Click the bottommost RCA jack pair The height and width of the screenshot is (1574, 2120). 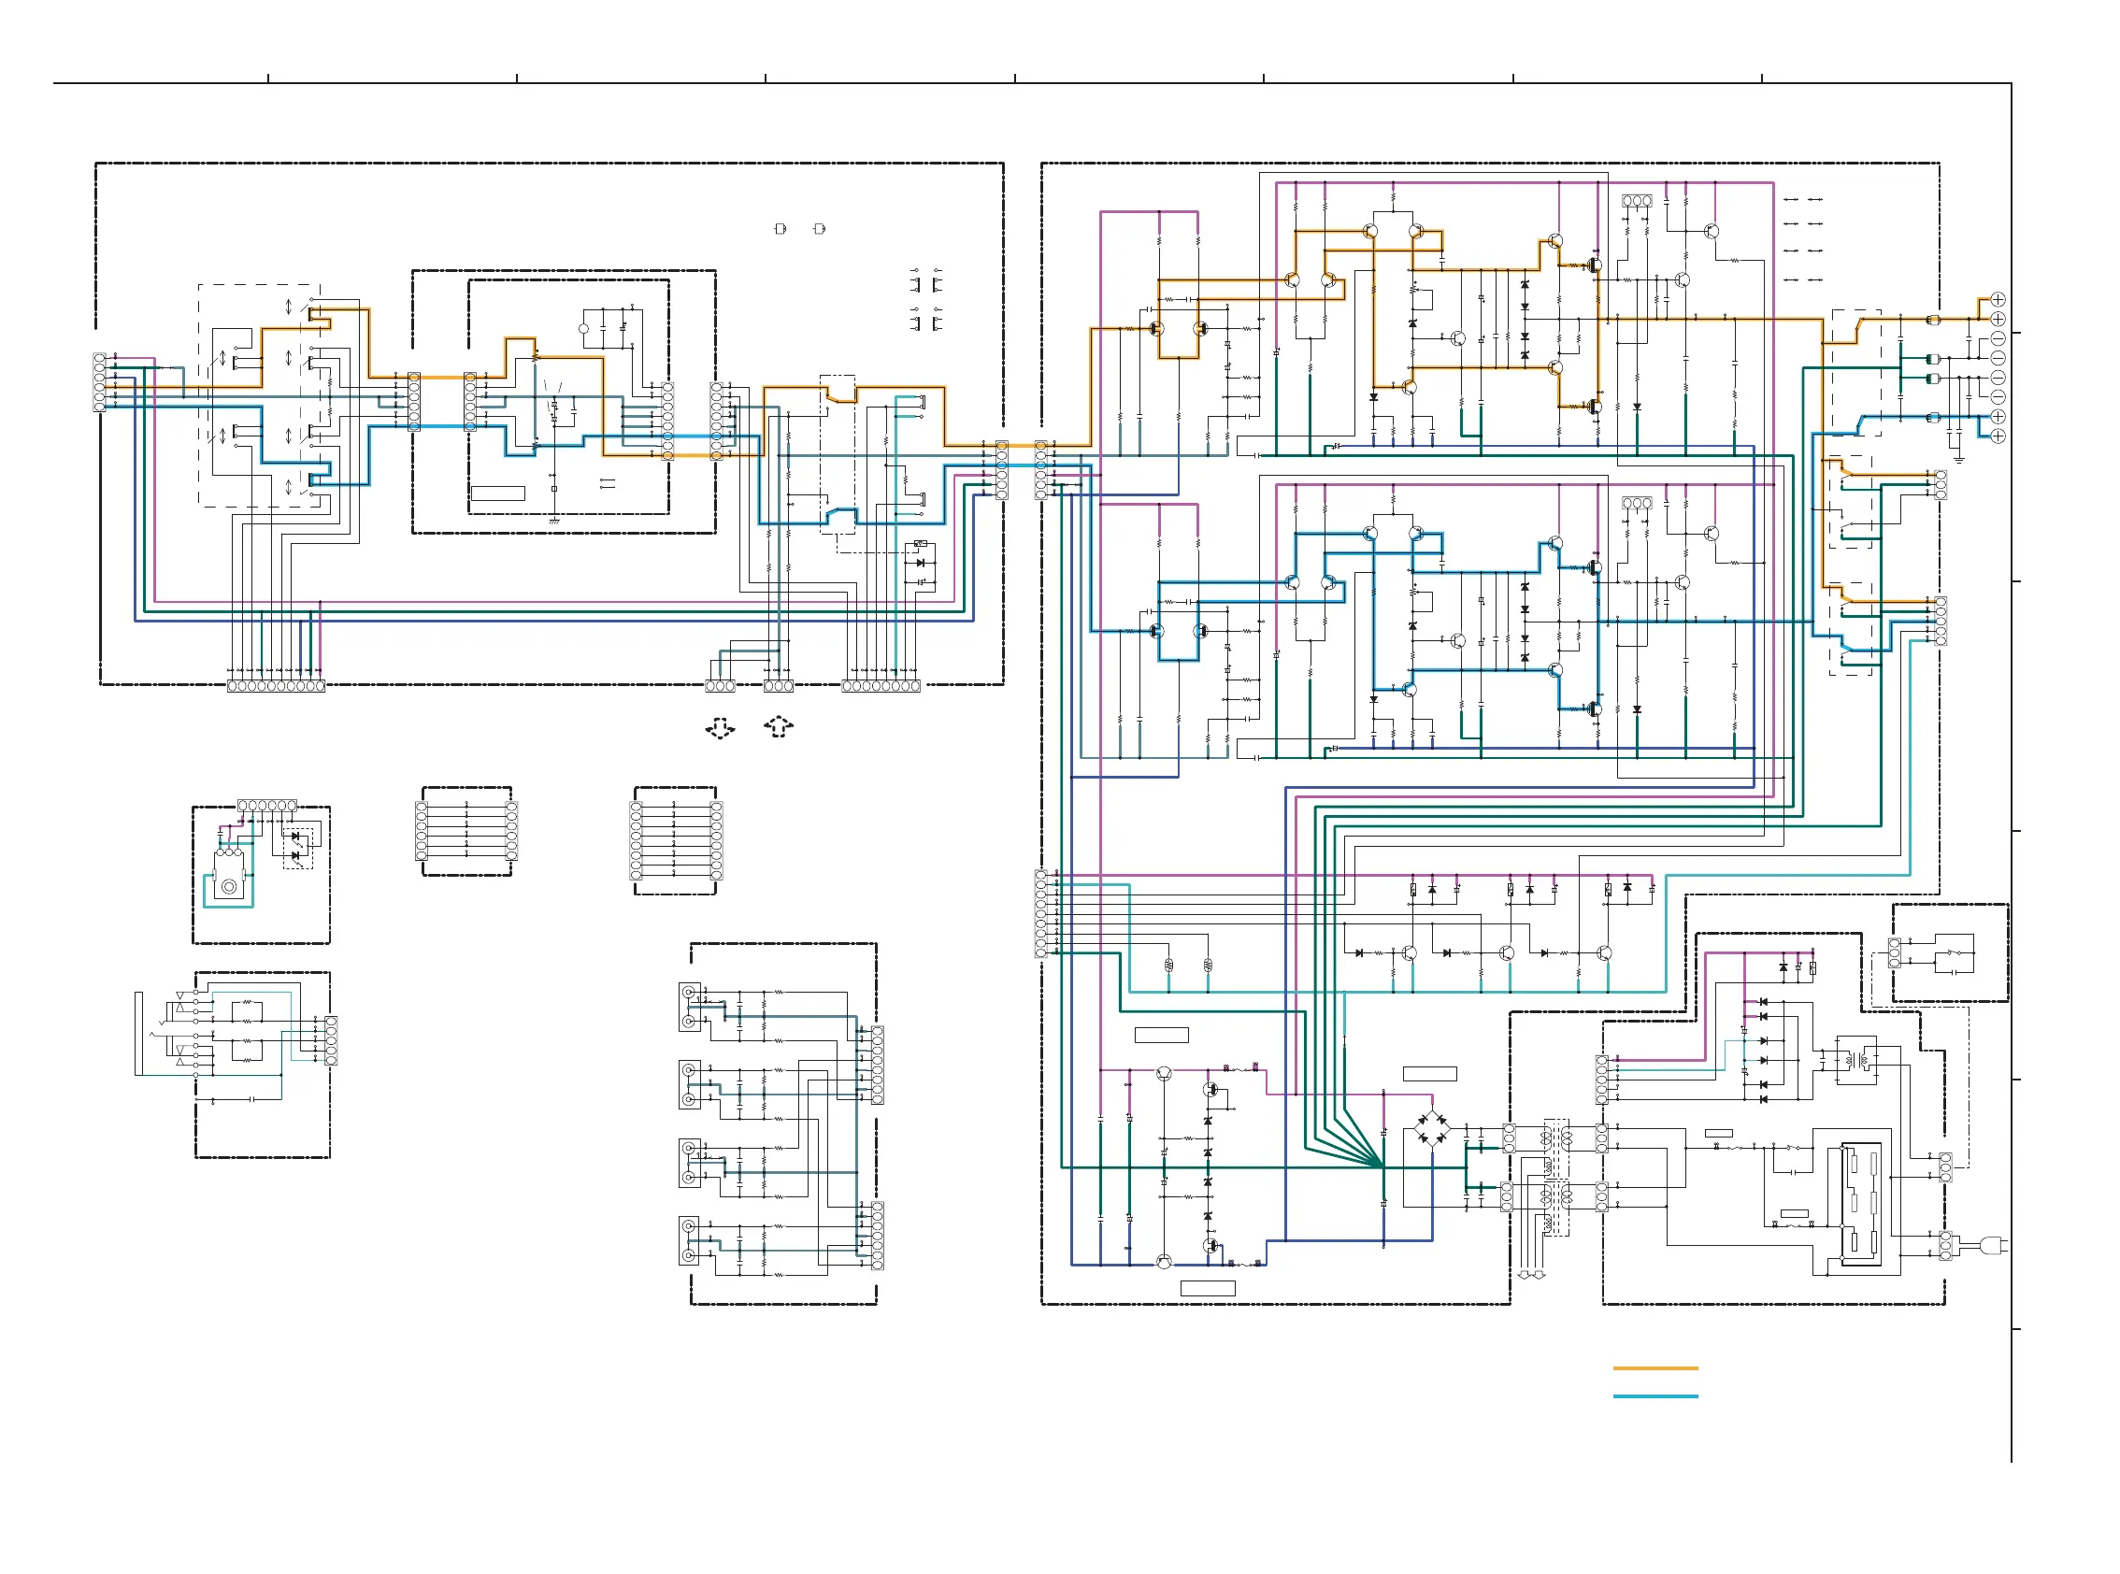click(689, 1240)
